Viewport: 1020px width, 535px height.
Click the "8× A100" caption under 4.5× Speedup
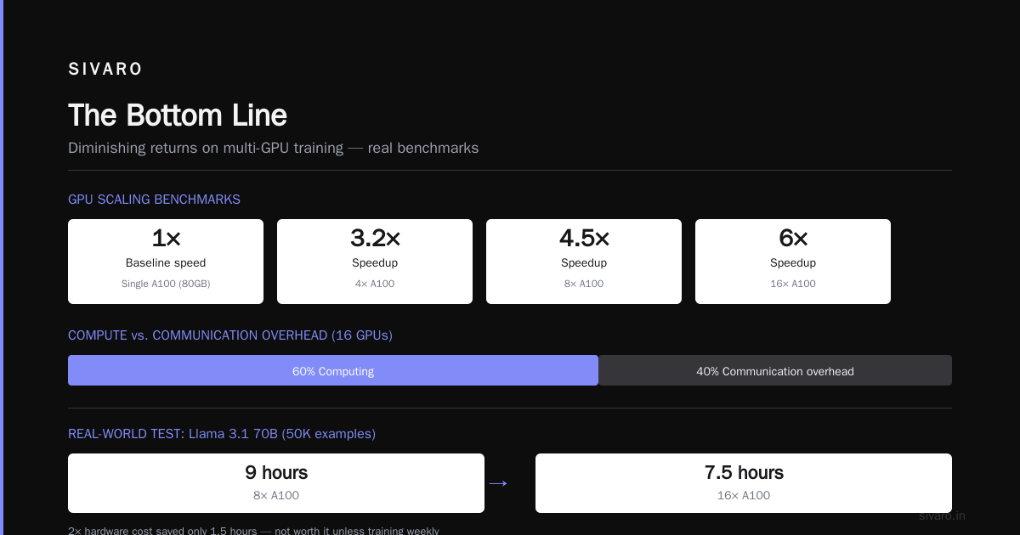(584, 284)
